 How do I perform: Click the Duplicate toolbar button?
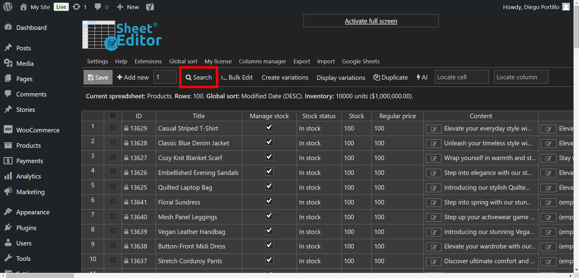click(x=390, y=77)
